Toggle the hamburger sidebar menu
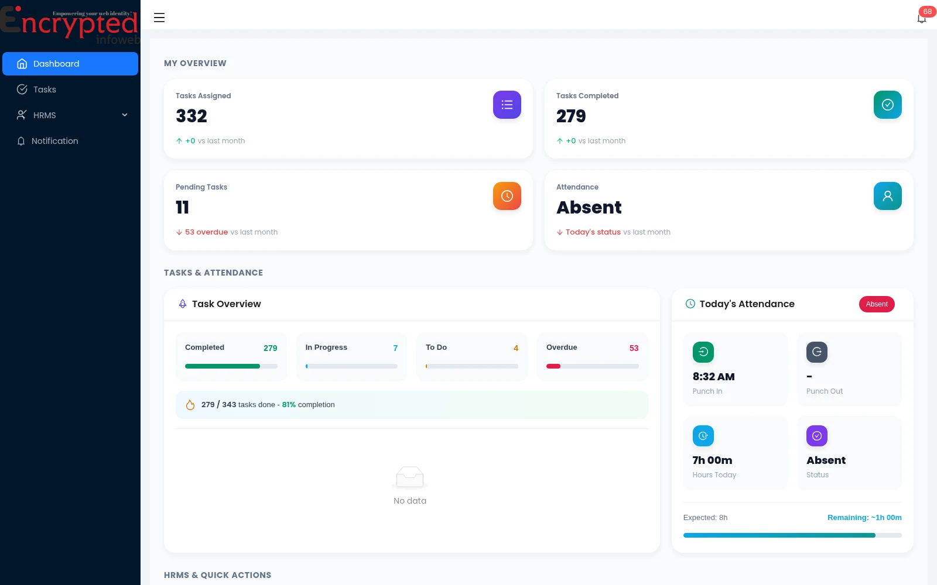 (159, 18)
